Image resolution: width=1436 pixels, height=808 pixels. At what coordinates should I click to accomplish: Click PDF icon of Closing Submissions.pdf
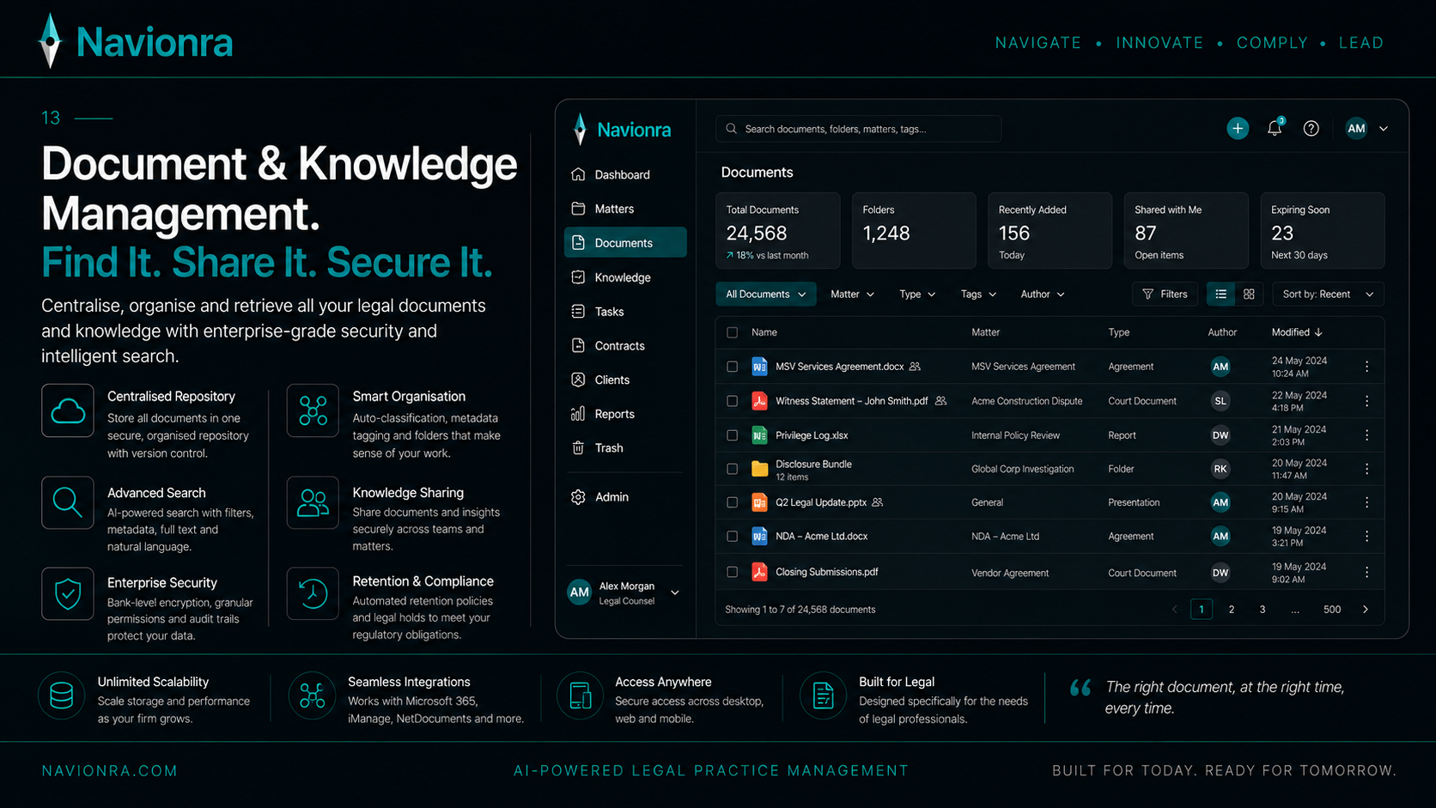[x=759, y=572]
